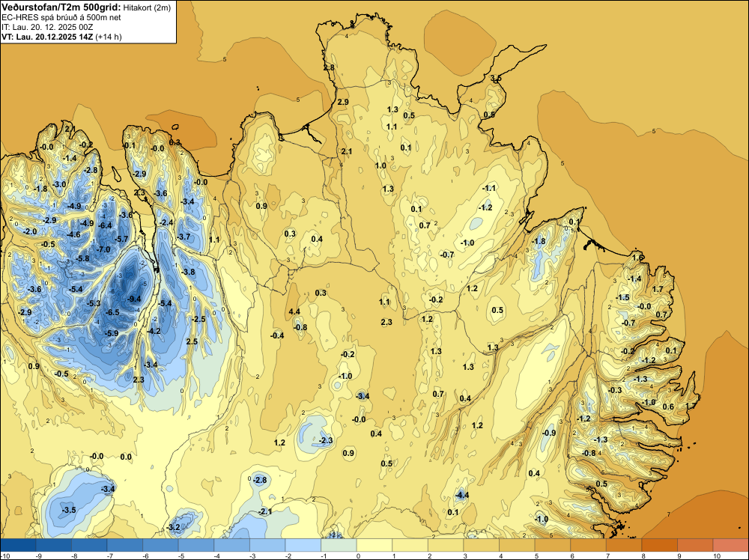Click the -2.4 temperature label
The image size is (749, 560).
point(166,222)
